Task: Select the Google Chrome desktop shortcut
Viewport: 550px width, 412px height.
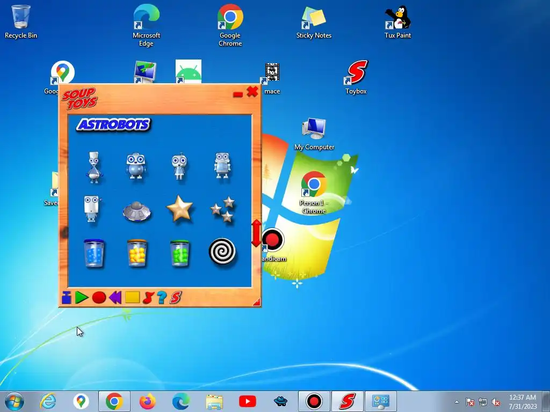Action: pos(230,26)
